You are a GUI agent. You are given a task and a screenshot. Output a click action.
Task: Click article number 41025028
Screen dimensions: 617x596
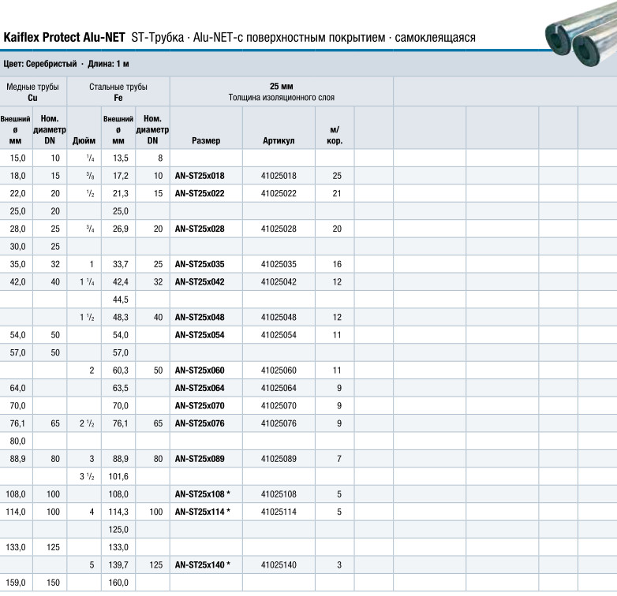(279, 229)
